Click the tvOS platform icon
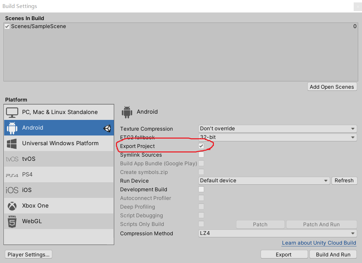The height and width of the screenshot is (263, 362). tap(12, 159)
